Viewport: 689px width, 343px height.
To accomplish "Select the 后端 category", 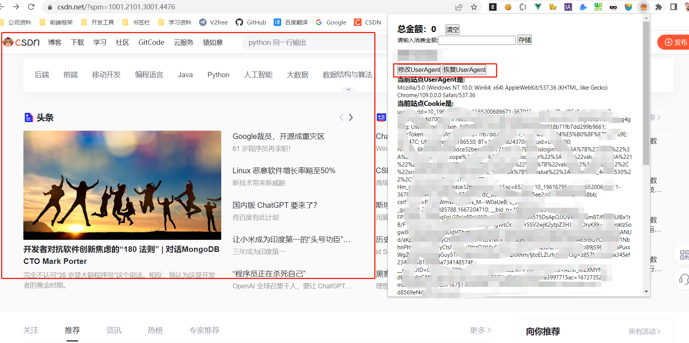I will tap(42, 75).
